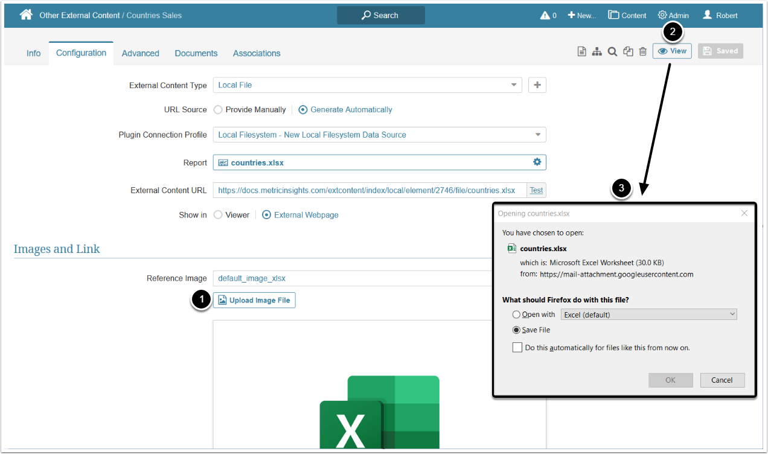Open the Admin menu
The height and width of the screenshot is (454, 768).
(673, 15)
